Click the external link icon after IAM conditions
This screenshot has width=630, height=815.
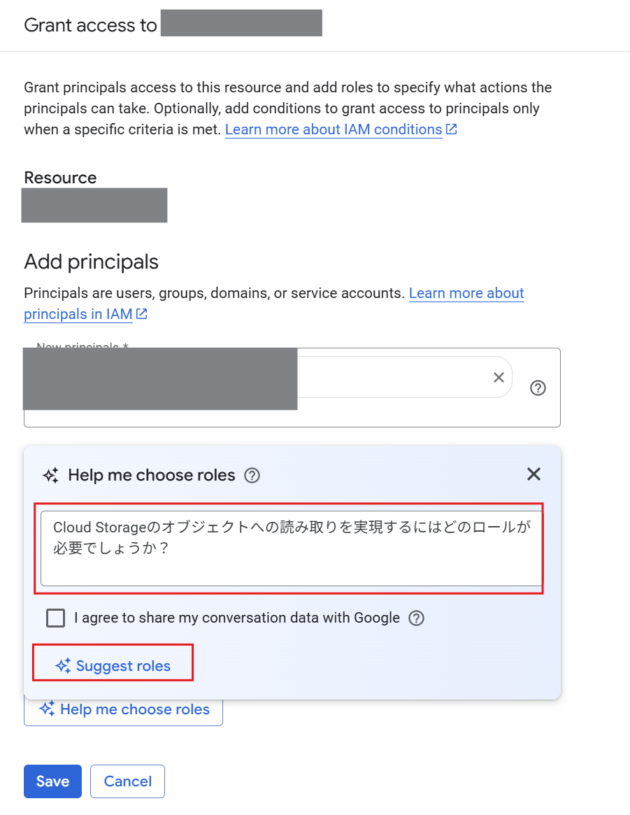[451, 129]
